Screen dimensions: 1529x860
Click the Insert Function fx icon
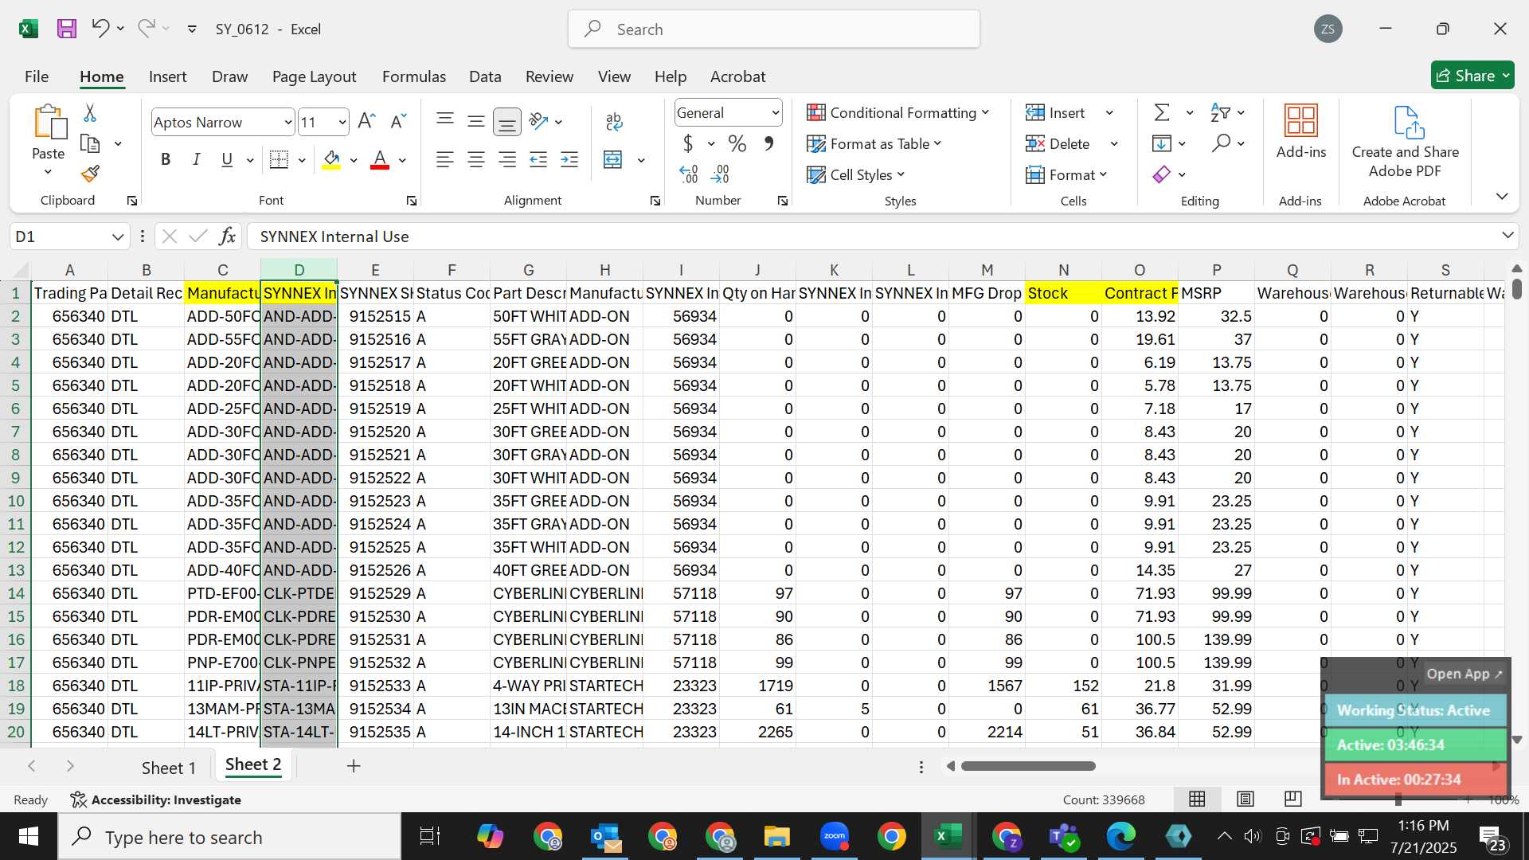(x=227, y=236)
